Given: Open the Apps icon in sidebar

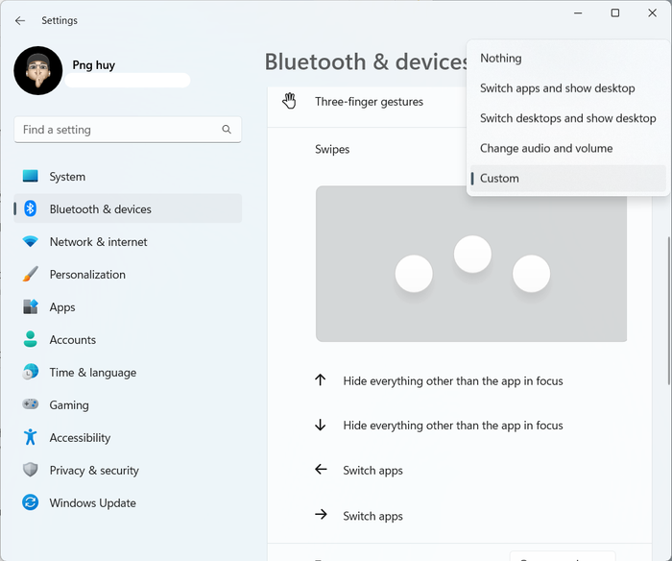Looking at the screenshot, I should pyautogui.click(x=31, y=306).
